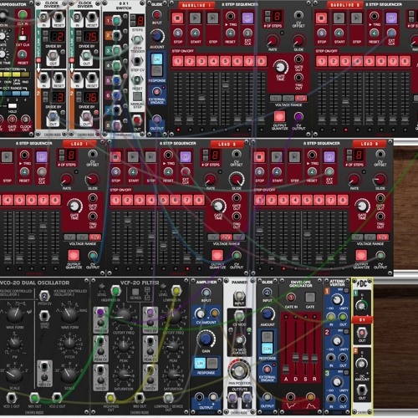This screenshot has width=418, height=418.
Task: Toggle the Arpeggiator EXT CLK switch
Action: pos(23,38)
